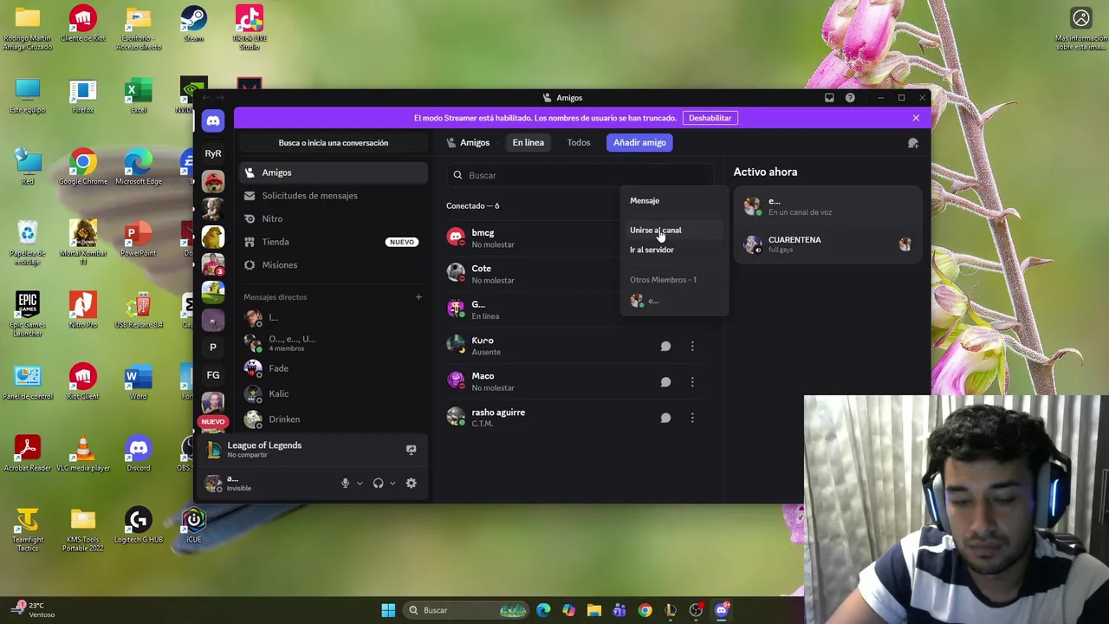Image resolution: width=1109 pixels, height=624 pixels.
Task: Choose Unirse al canal
Action: pos(674,231)
